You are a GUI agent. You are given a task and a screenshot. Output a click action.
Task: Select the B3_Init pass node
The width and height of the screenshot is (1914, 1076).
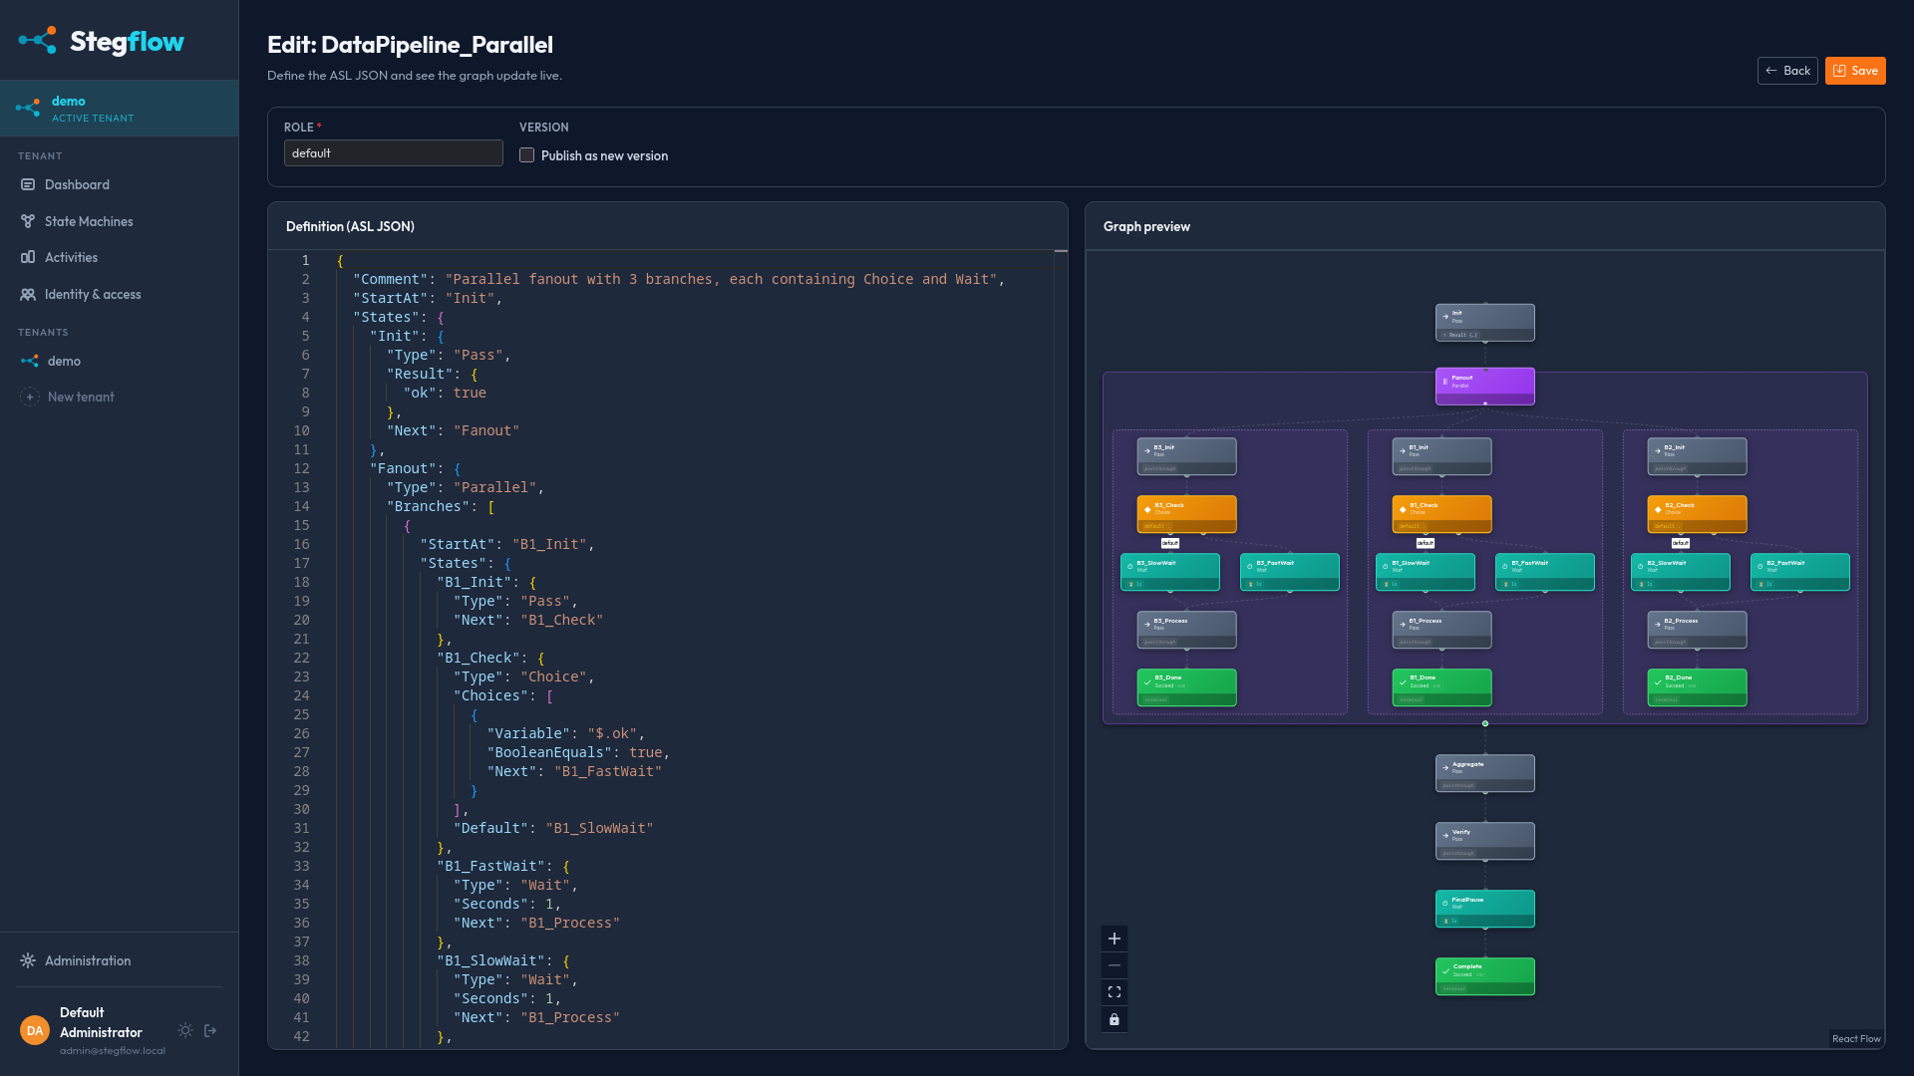pyautogui.click(x=1187, y=456)
